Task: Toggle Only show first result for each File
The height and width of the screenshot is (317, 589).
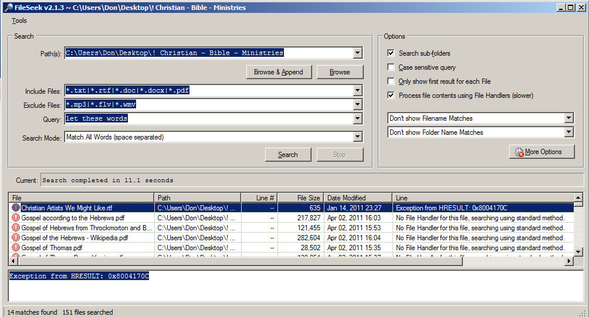Action: (x=391, y=81)
